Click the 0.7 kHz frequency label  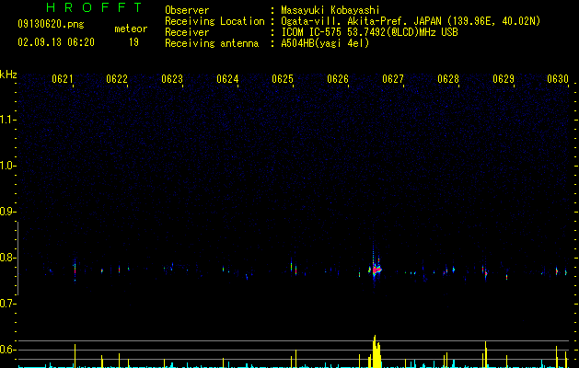pos(7,304)
